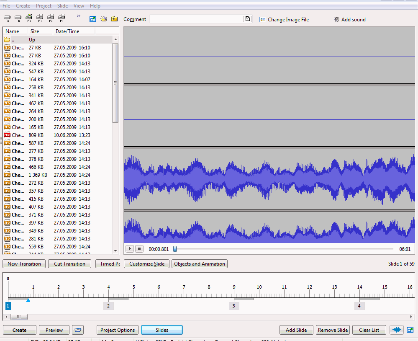Viewport: 418px width, 341px height.
Task: Open the Project menu
Action: [x=44, y=6]
